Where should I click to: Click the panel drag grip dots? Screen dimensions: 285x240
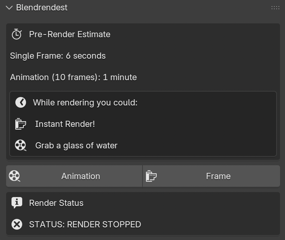pyautogui.click(x=275, y=8)
